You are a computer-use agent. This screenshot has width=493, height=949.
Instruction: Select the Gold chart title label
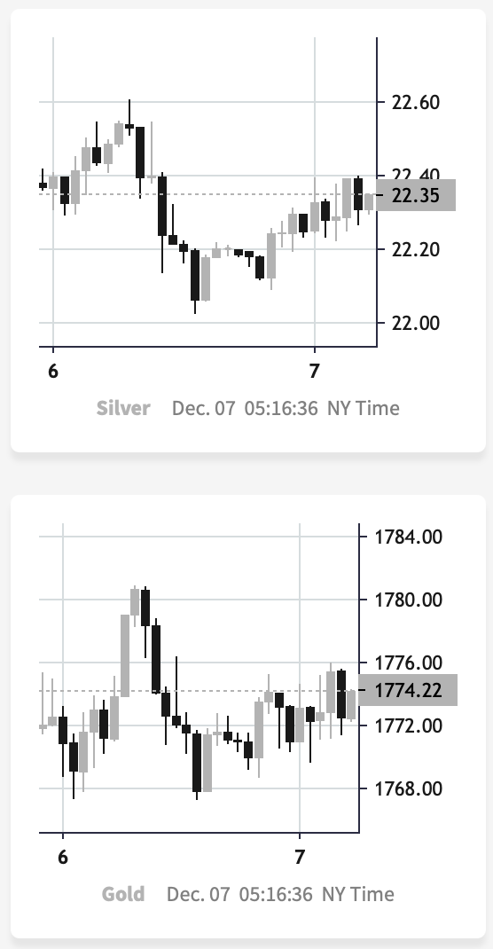122,894
